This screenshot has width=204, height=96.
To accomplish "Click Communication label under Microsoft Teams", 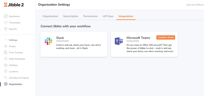I will (x=133, y=41).
